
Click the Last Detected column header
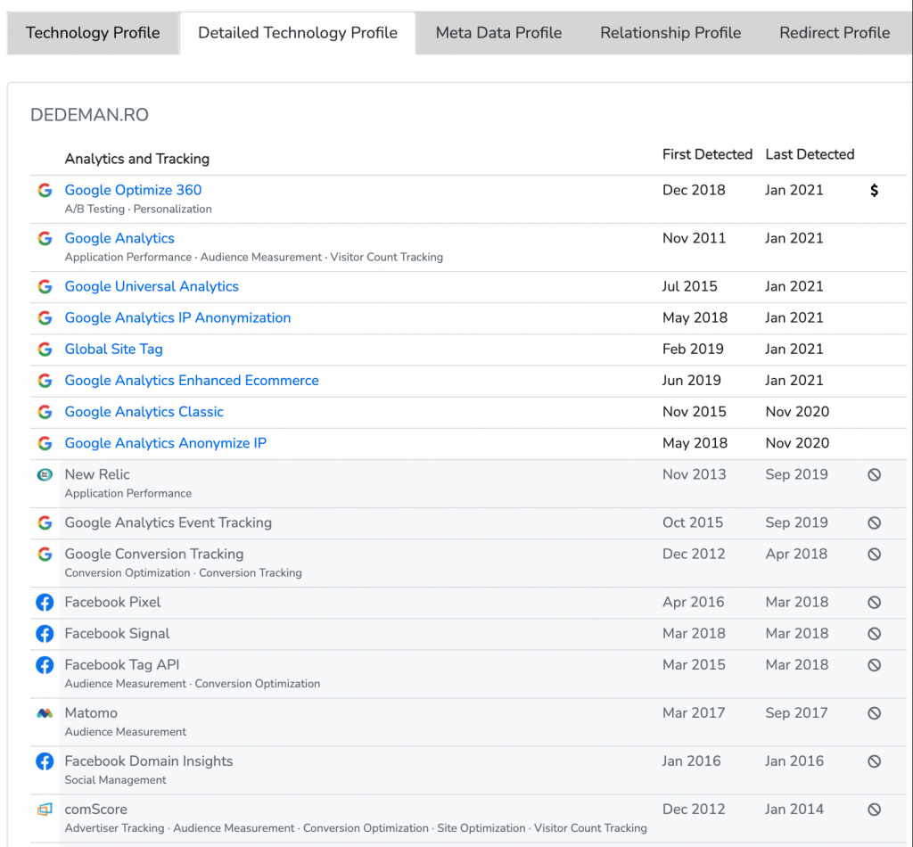810,154
